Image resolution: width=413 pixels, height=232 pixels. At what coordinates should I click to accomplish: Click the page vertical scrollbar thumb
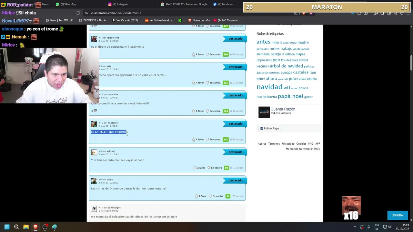(x=411, y=63)
